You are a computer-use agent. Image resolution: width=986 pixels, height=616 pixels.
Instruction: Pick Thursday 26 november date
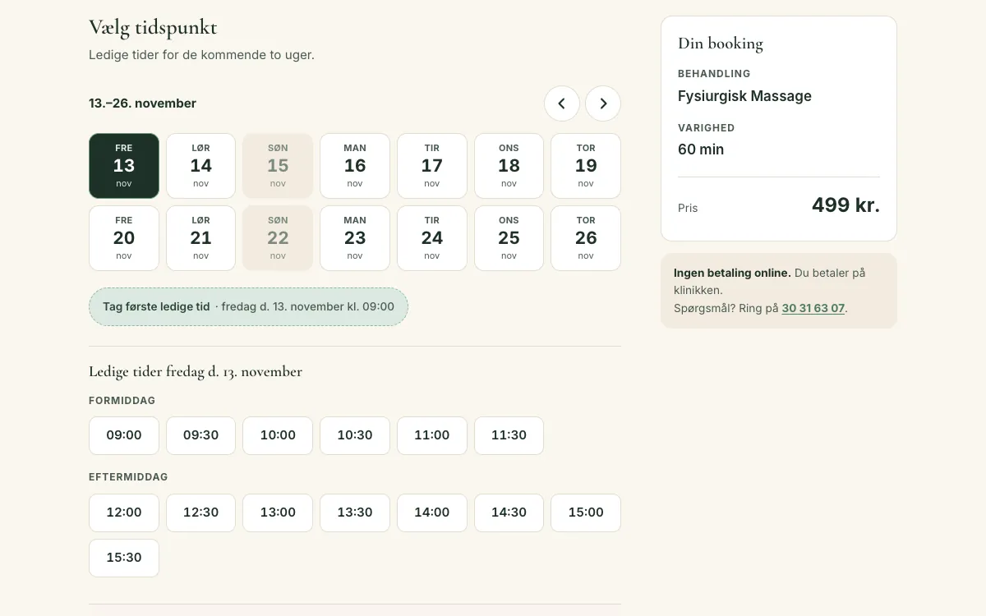(x=586, y=238)
